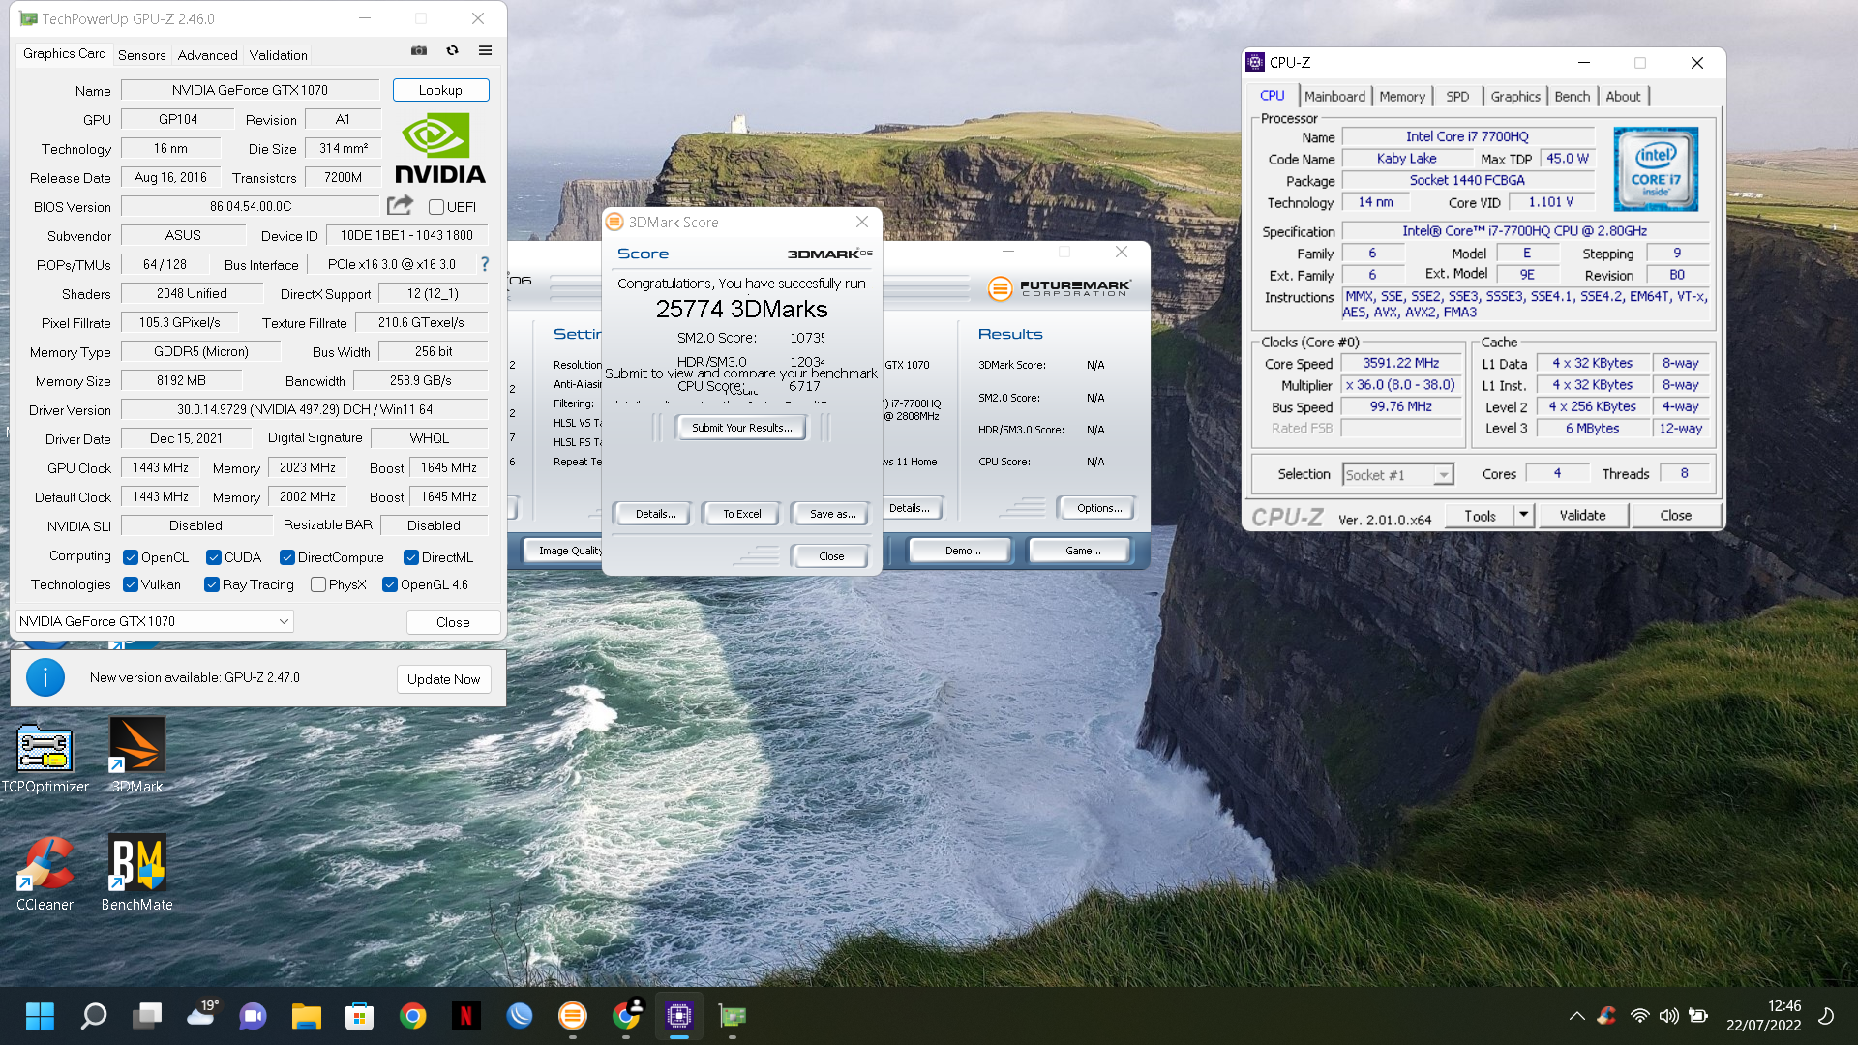Click the CPU-Z taskbar icon
Screen dimensions: 1858x1045
[679, 1016]
